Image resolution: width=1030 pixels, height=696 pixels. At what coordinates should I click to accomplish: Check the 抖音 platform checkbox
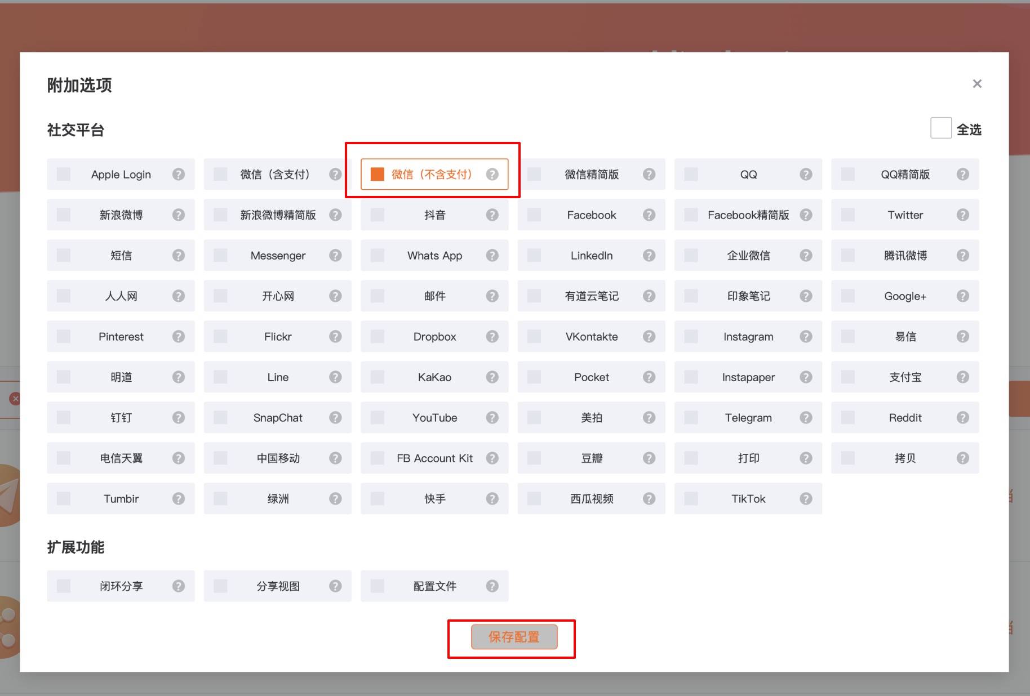[376, 215]
